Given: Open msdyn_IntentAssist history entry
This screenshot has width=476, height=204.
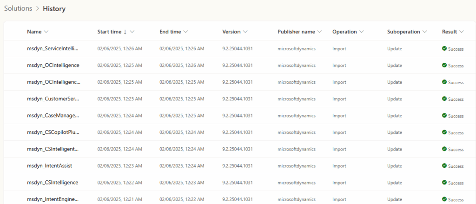Looking at the screenshot, I should [x=49, y=165].
